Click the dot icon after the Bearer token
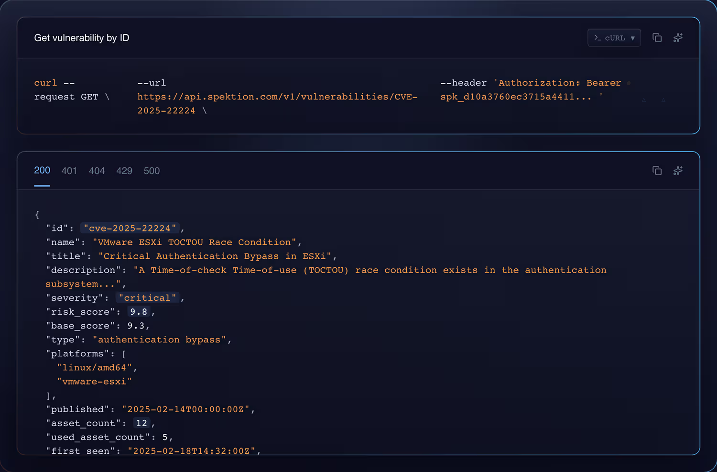The width and height of the screenshot is (717, 472). (629, 83)
